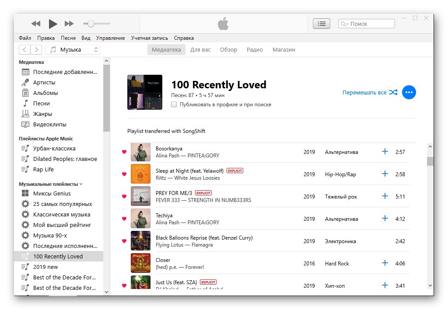Image resolution: width=448 pixels, height=310 pixels.
Task: Open the Урбан-классика playlist
Action: coord(59,148)
